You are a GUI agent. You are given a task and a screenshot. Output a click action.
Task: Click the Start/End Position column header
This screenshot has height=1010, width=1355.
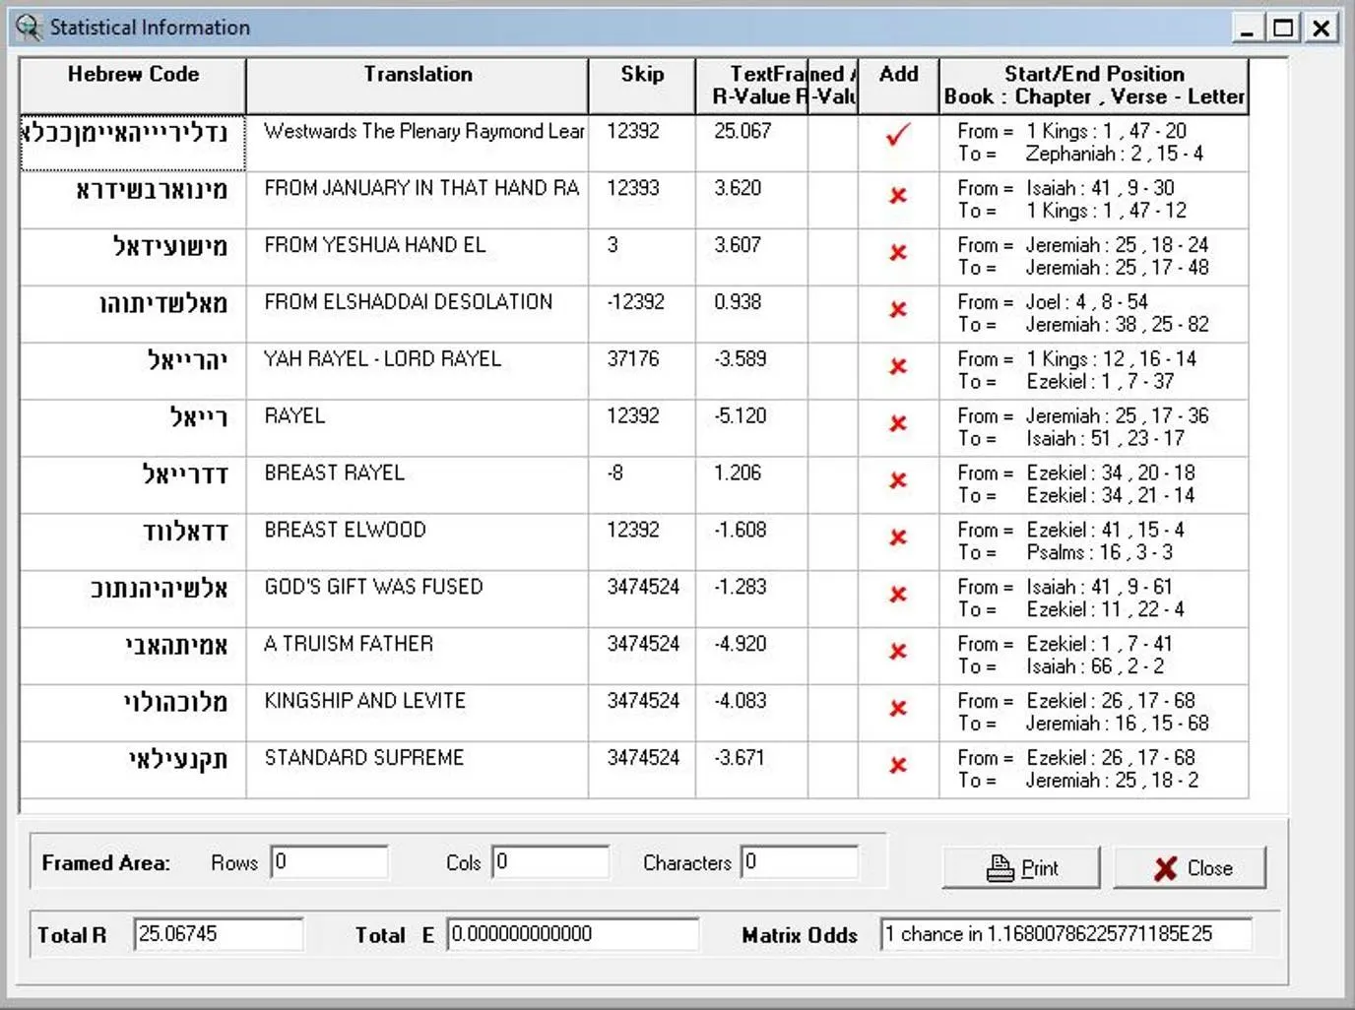coord(1094,86)
